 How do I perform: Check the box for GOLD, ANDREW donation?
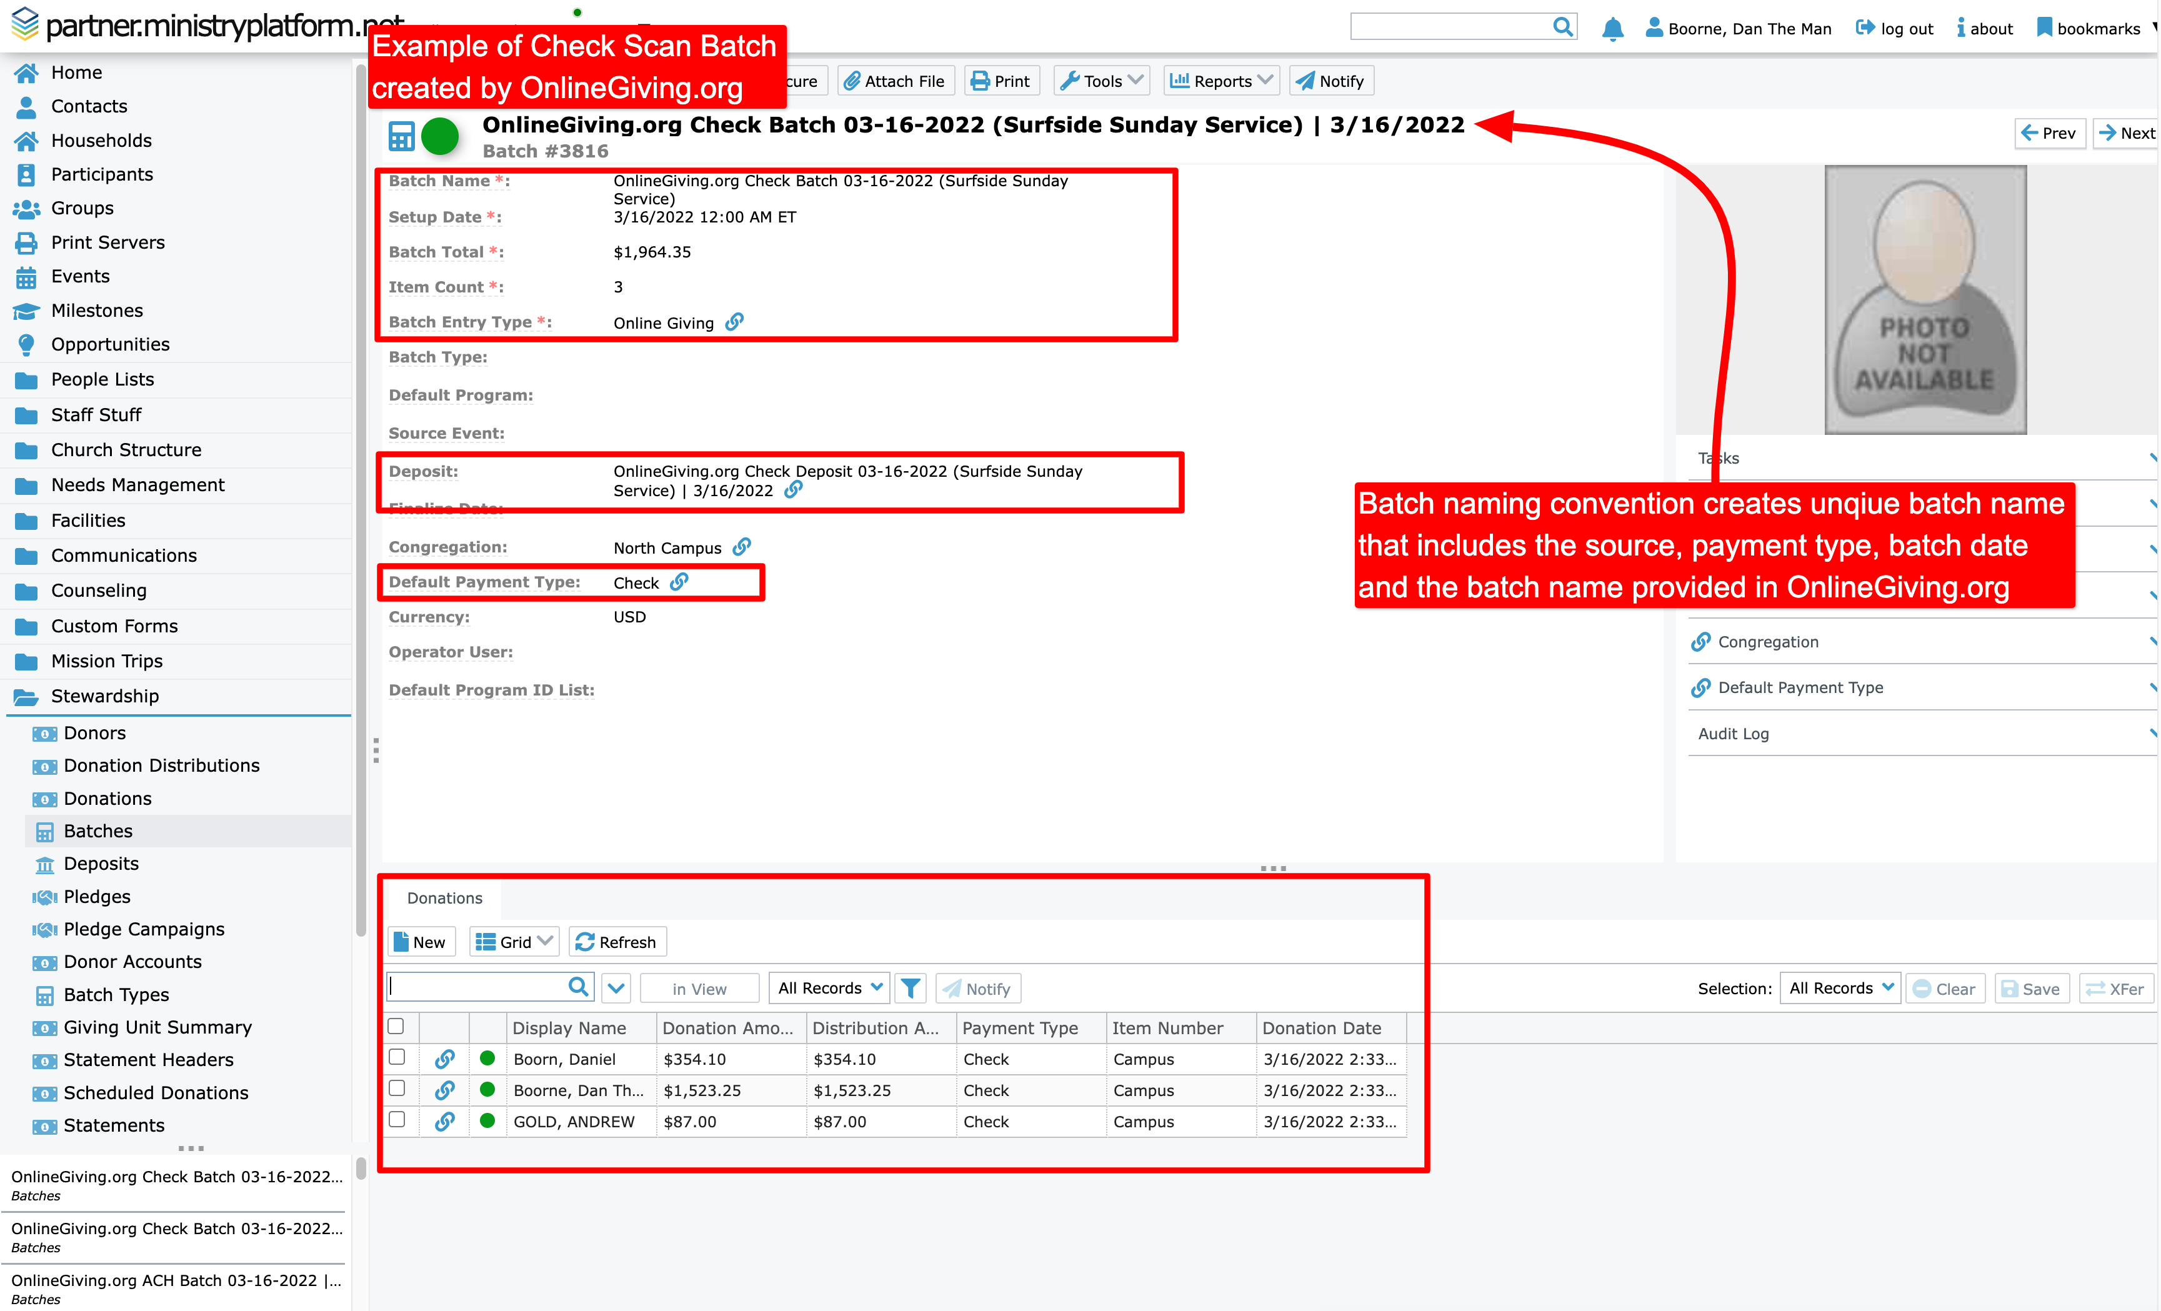click(396, 1120)
